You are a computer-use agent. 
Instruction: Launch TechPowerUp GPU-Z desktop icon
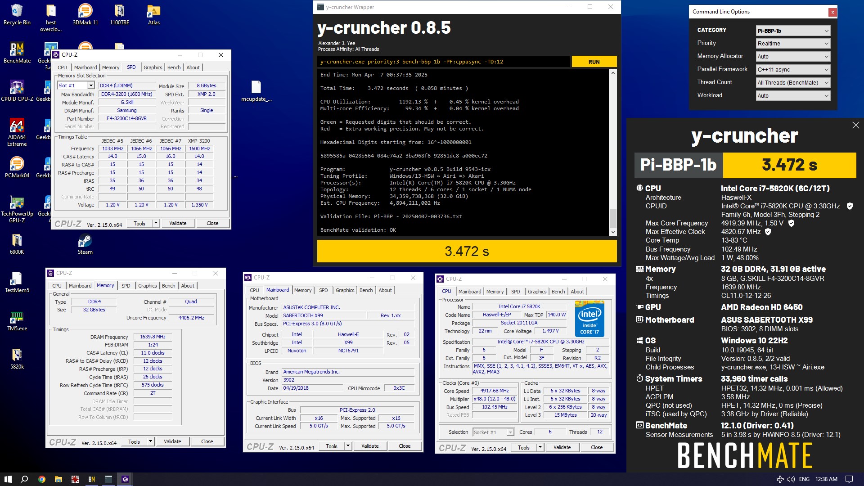(x=17, y=209)
